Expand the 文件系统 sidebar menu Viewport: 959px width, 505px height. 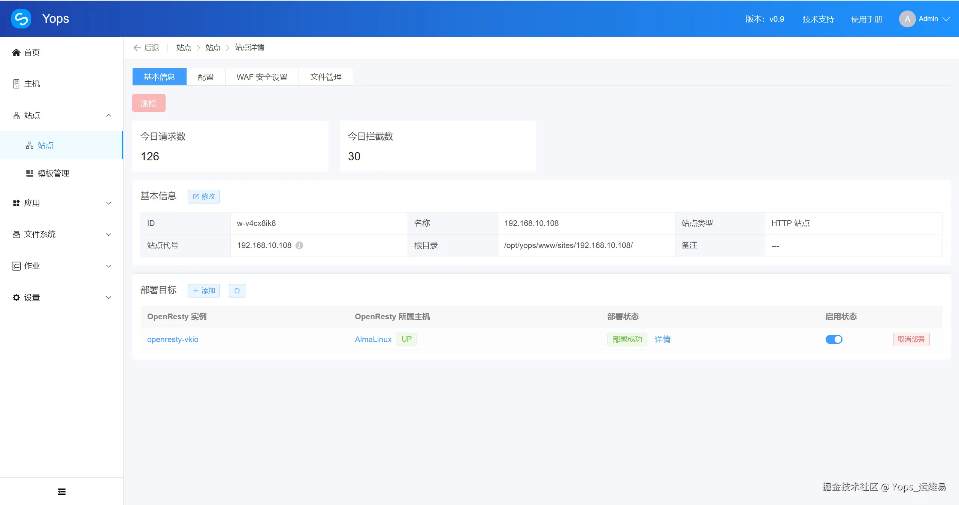[x=109, y=235]
